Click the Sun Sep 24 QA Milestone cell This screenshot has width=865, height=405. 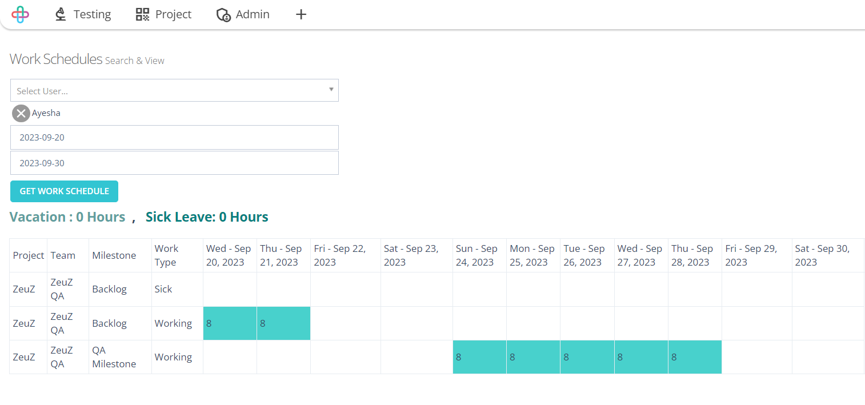pos(479,357)
